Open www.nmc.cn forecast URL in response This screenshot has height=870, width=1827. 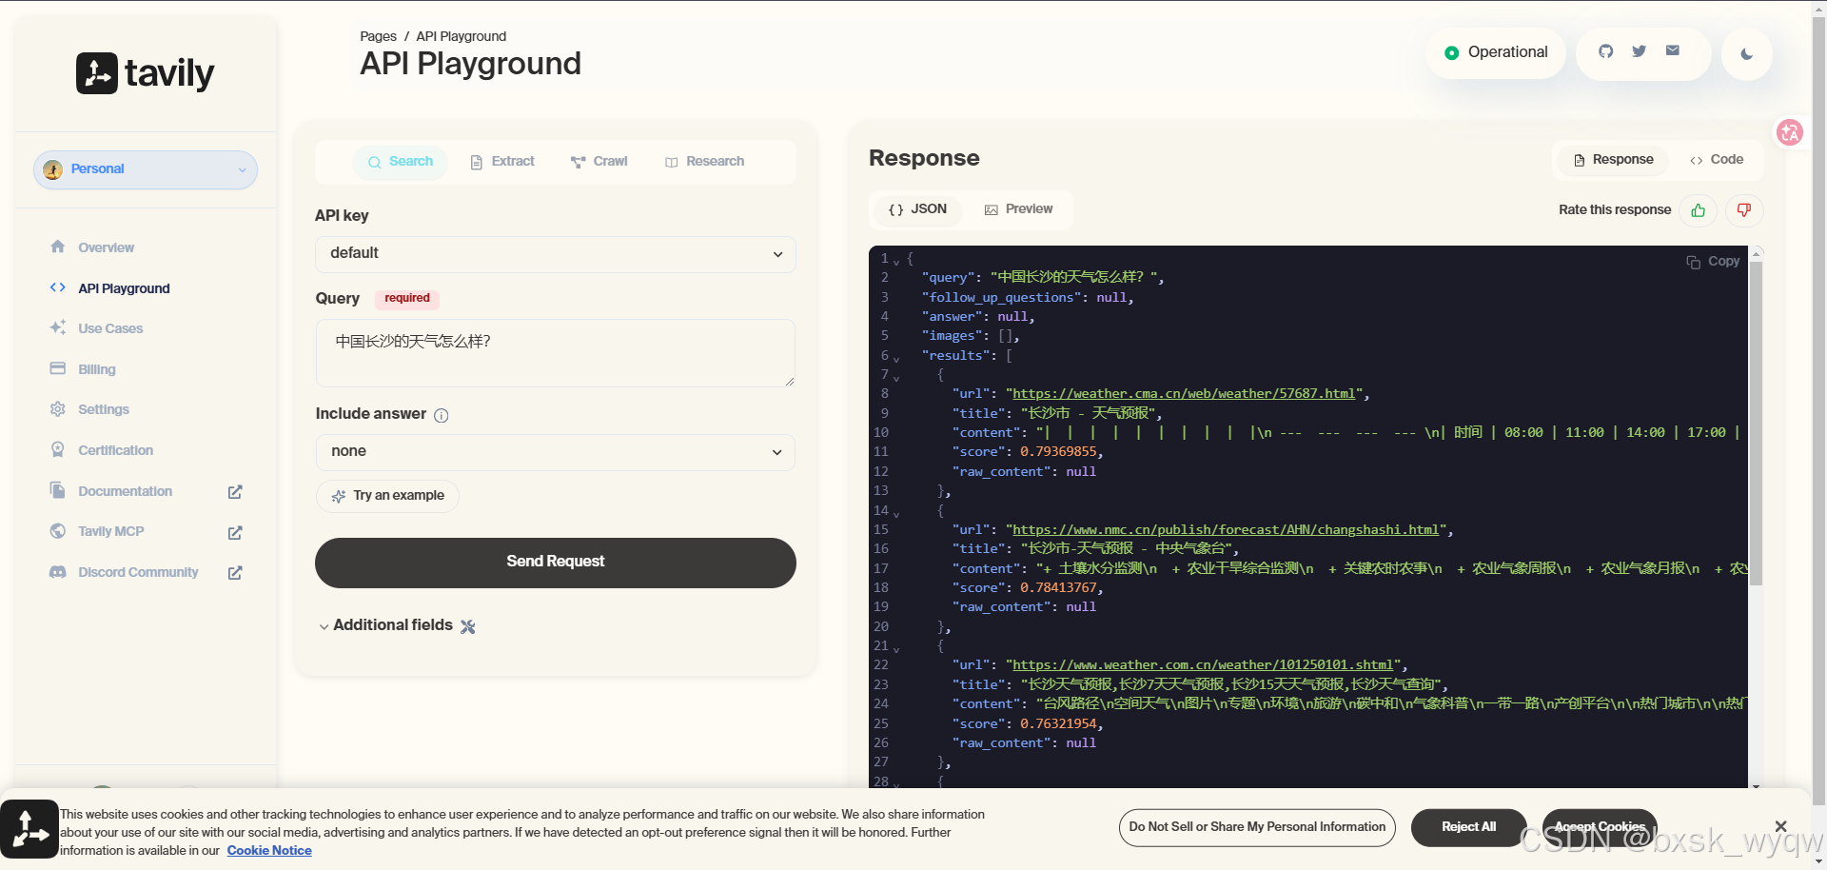tap(1226, 530)
